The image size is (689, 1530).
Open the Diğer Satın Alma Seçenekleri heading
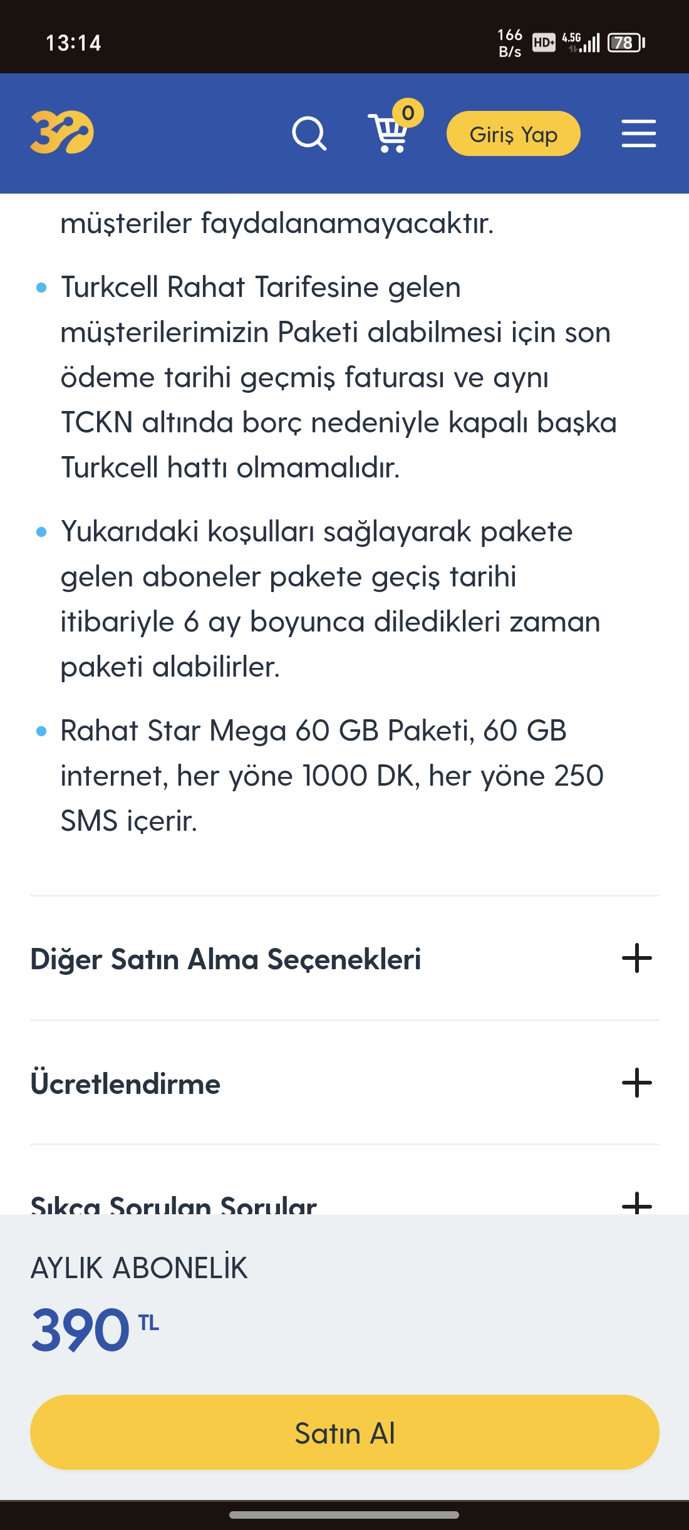(x=225, y=959)
